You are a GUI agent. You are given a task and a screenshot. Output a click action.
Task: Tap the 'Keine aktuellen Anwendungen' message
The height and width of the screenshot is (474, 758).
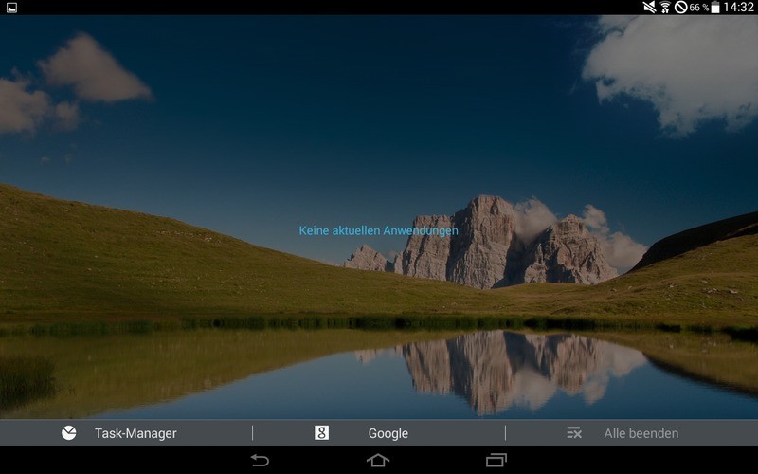point(378,230)
